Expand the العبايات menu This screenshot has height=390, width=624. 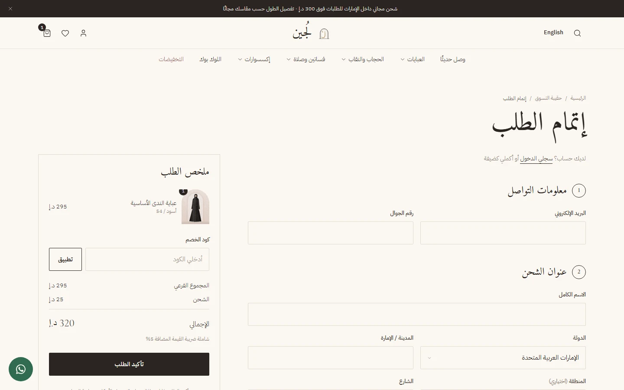pos(413,59)
